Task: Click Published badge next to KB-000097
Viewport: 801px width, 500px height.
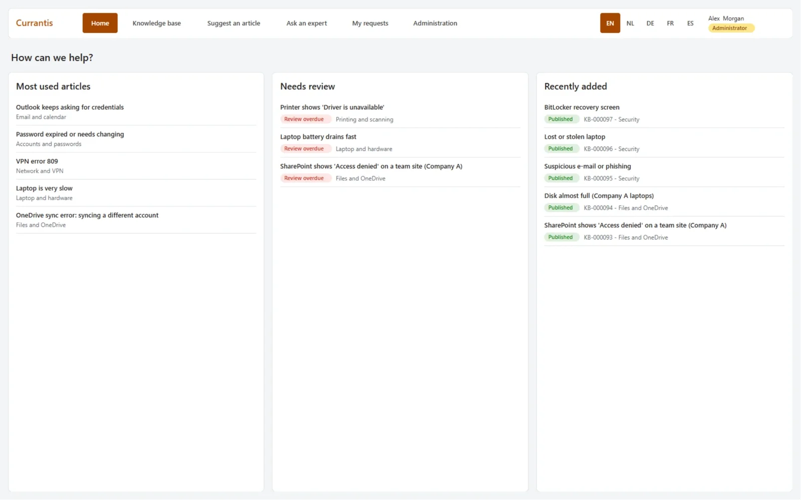Action: pos(561,119)
